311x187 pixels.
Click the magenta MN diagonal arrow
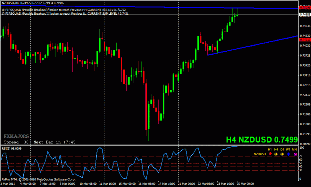pos(295,154)
